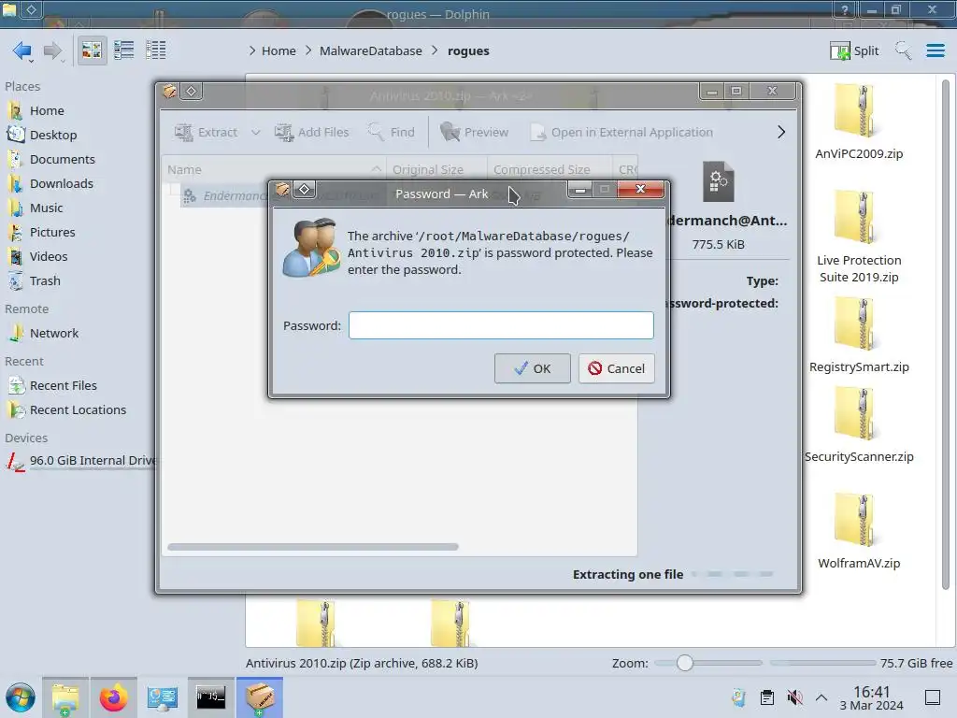The height and width of the screenshot is (718, 957).
Task: Expand chevron before rogues breadcrumb
Action: 435,50
